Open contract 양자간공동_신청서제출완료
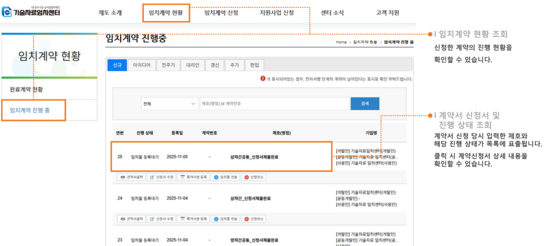Viewport: 545px width, 246px height. (254, 241)
